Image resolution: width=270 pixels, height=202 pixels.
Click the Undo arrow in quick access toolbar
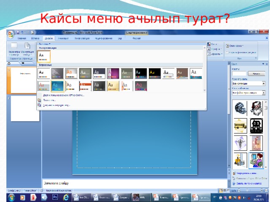tap(22, 32)
